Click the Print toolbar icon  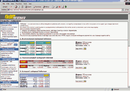pos(57,7)
